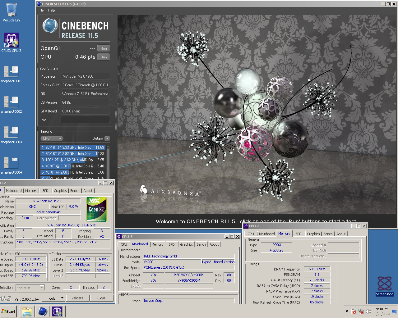Image resolution: width=398 pixels, height=318 pixels.
Task: Click the Validate button in CPU-Z
Action: click(x=77, y=298)
